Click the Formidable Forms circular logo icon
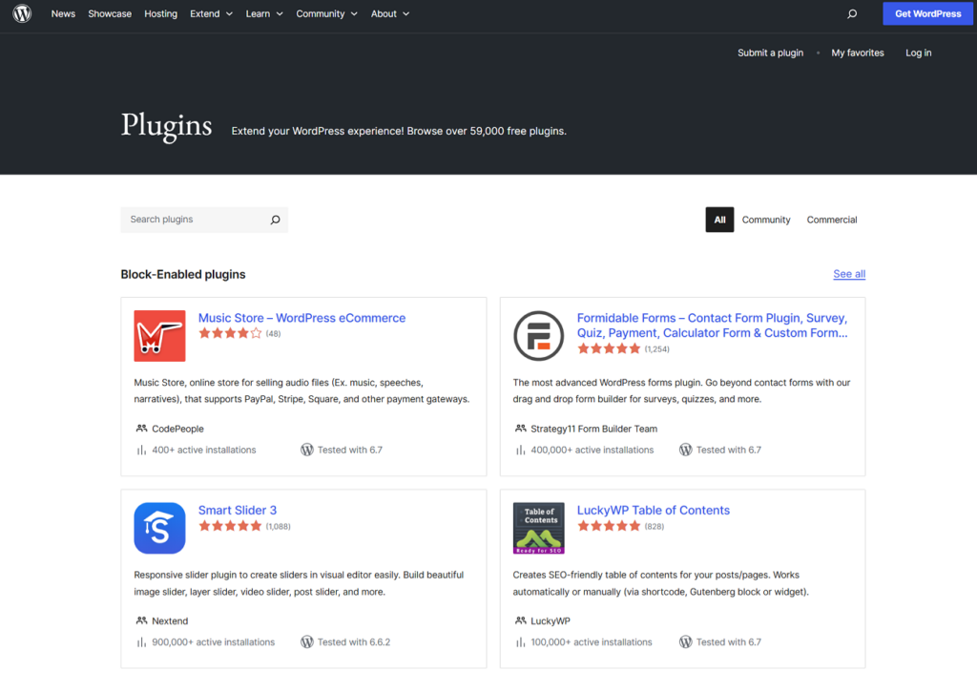This screenshot has height=693, width=977. pos(538,336)
